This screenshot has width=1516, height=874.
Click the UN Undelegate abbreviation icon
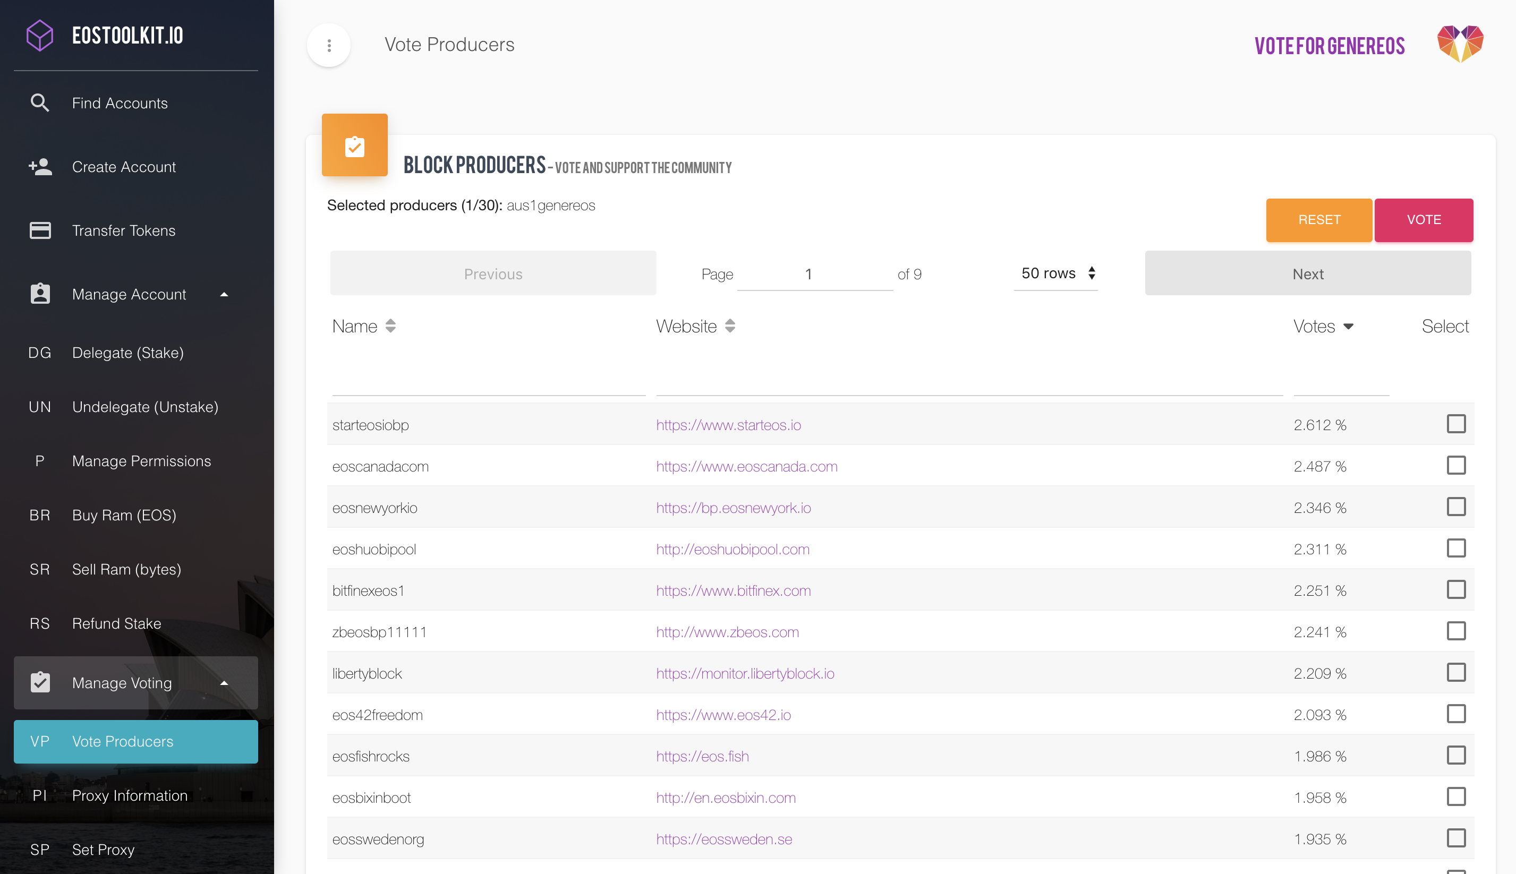pos(40,406)
